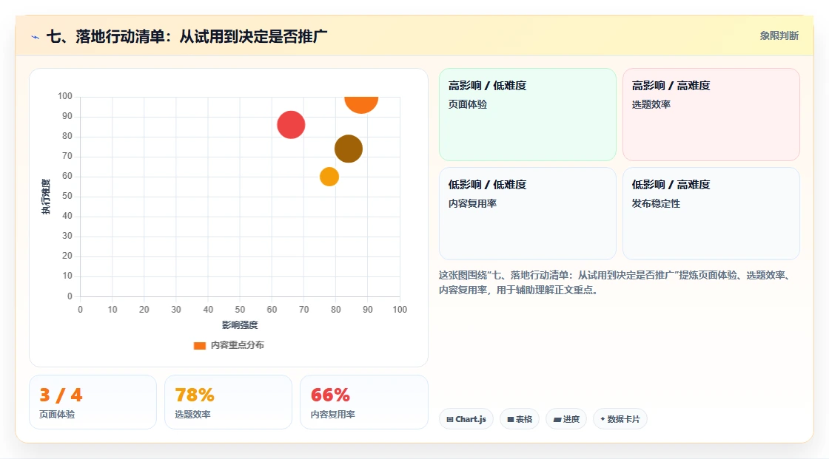Click the large orange bubble at chart top
Image resolution: width=829 pixels, height=459 pixels.
pyautogui.click(x=361, y=104)
